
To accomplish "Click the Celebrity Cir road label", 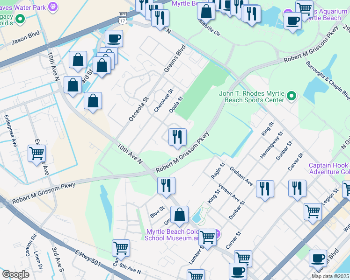I will (x=209, y=28).
